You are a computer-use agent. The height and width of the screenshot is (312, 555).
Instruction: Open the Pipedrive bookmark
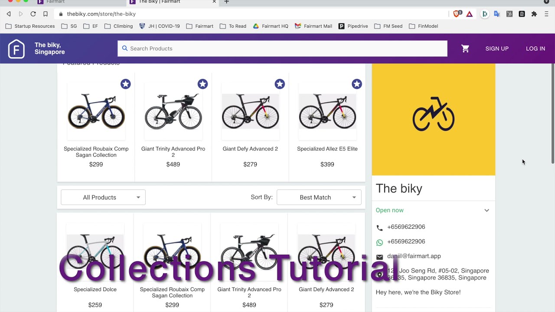tap(353, 26)
